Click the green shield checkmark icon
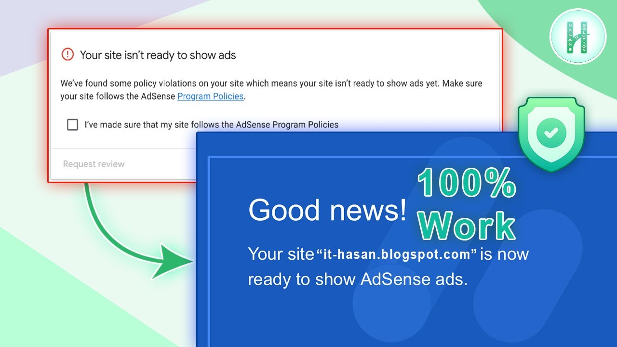617x347 pixels. tap(551, 134)
